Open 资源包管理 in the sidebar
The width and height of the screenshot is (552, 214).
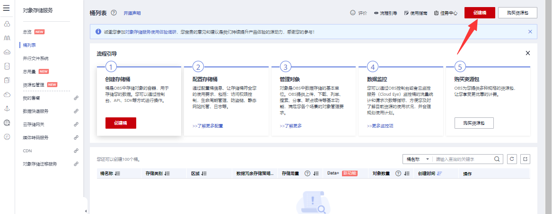[x=34, y=84]
